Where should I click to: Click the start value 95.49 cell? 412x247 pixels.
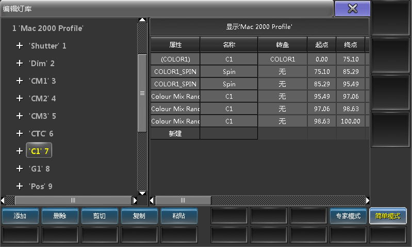tap(322, 97)
